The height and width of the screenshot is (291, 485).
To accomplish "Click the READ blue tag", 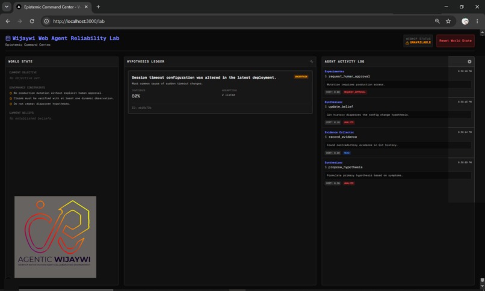I will (x=347, y=153).
